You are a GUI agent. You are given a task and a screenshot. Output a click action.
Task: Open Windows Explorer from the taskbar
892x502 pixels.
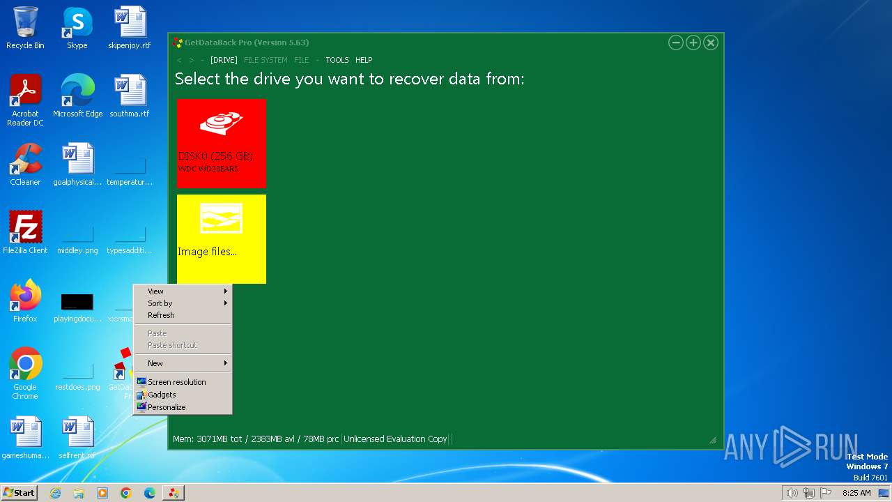coord(79,493)
